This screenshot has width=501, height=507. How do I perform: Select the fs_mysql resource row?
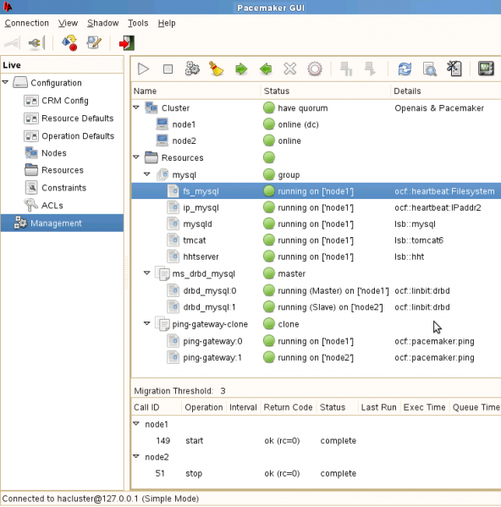pyautogui.click(x=317, y=191)
